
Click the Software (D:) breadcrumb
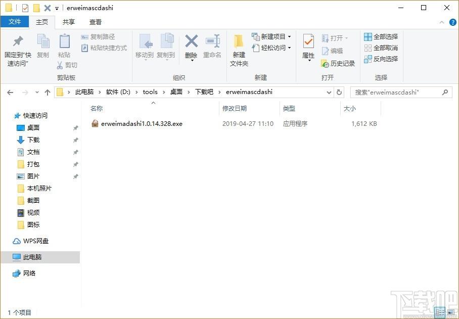click(118, 92)
